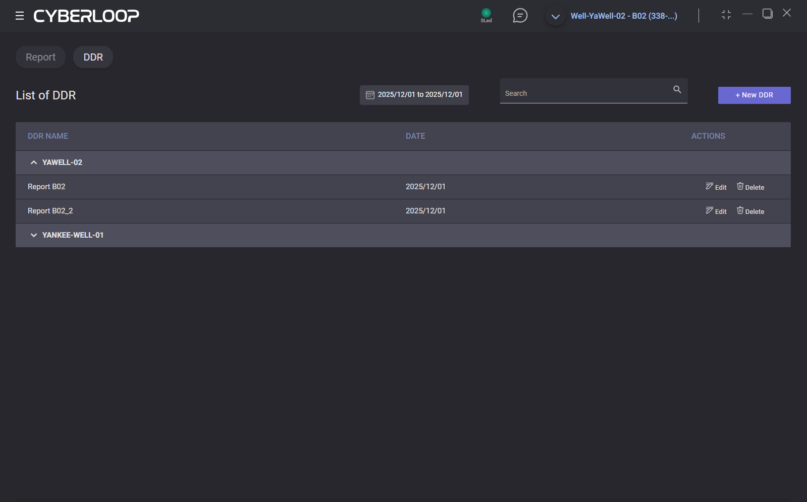Expand the YANKEE-WELL-01 group
The height and width of the screenshot is (502, 807).
[34, 235]
